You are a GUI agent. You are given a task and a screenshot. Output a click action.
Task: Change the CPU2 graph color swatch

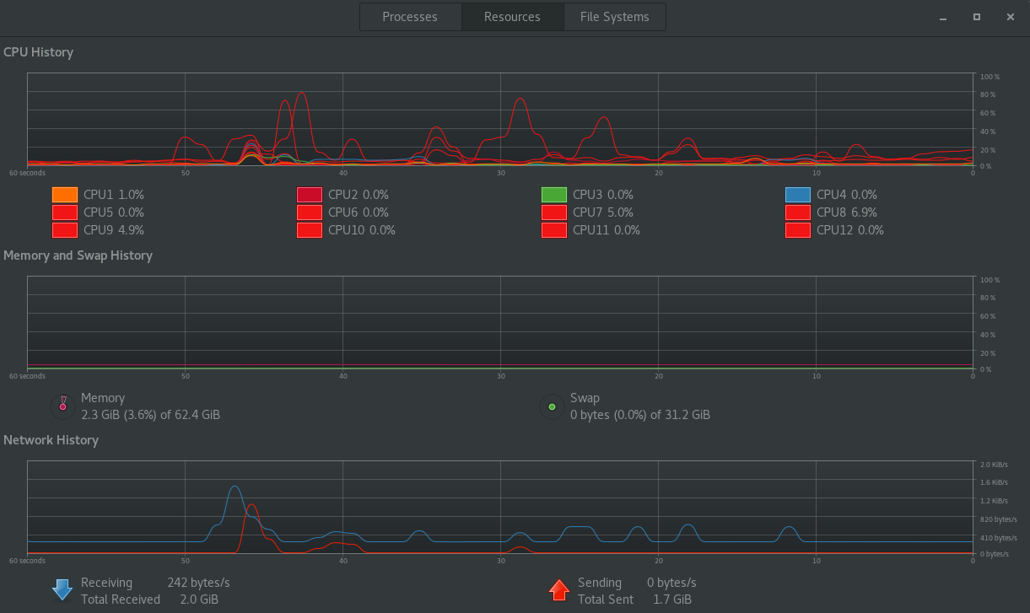click(310, 195)
